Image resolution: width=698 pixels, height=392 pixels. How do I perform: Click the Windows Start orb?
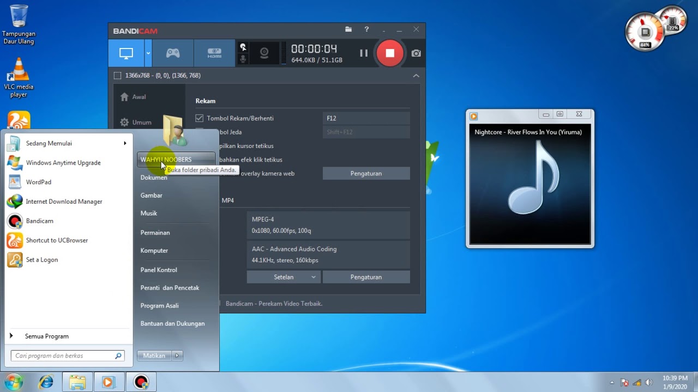click(x=14, y=382)
